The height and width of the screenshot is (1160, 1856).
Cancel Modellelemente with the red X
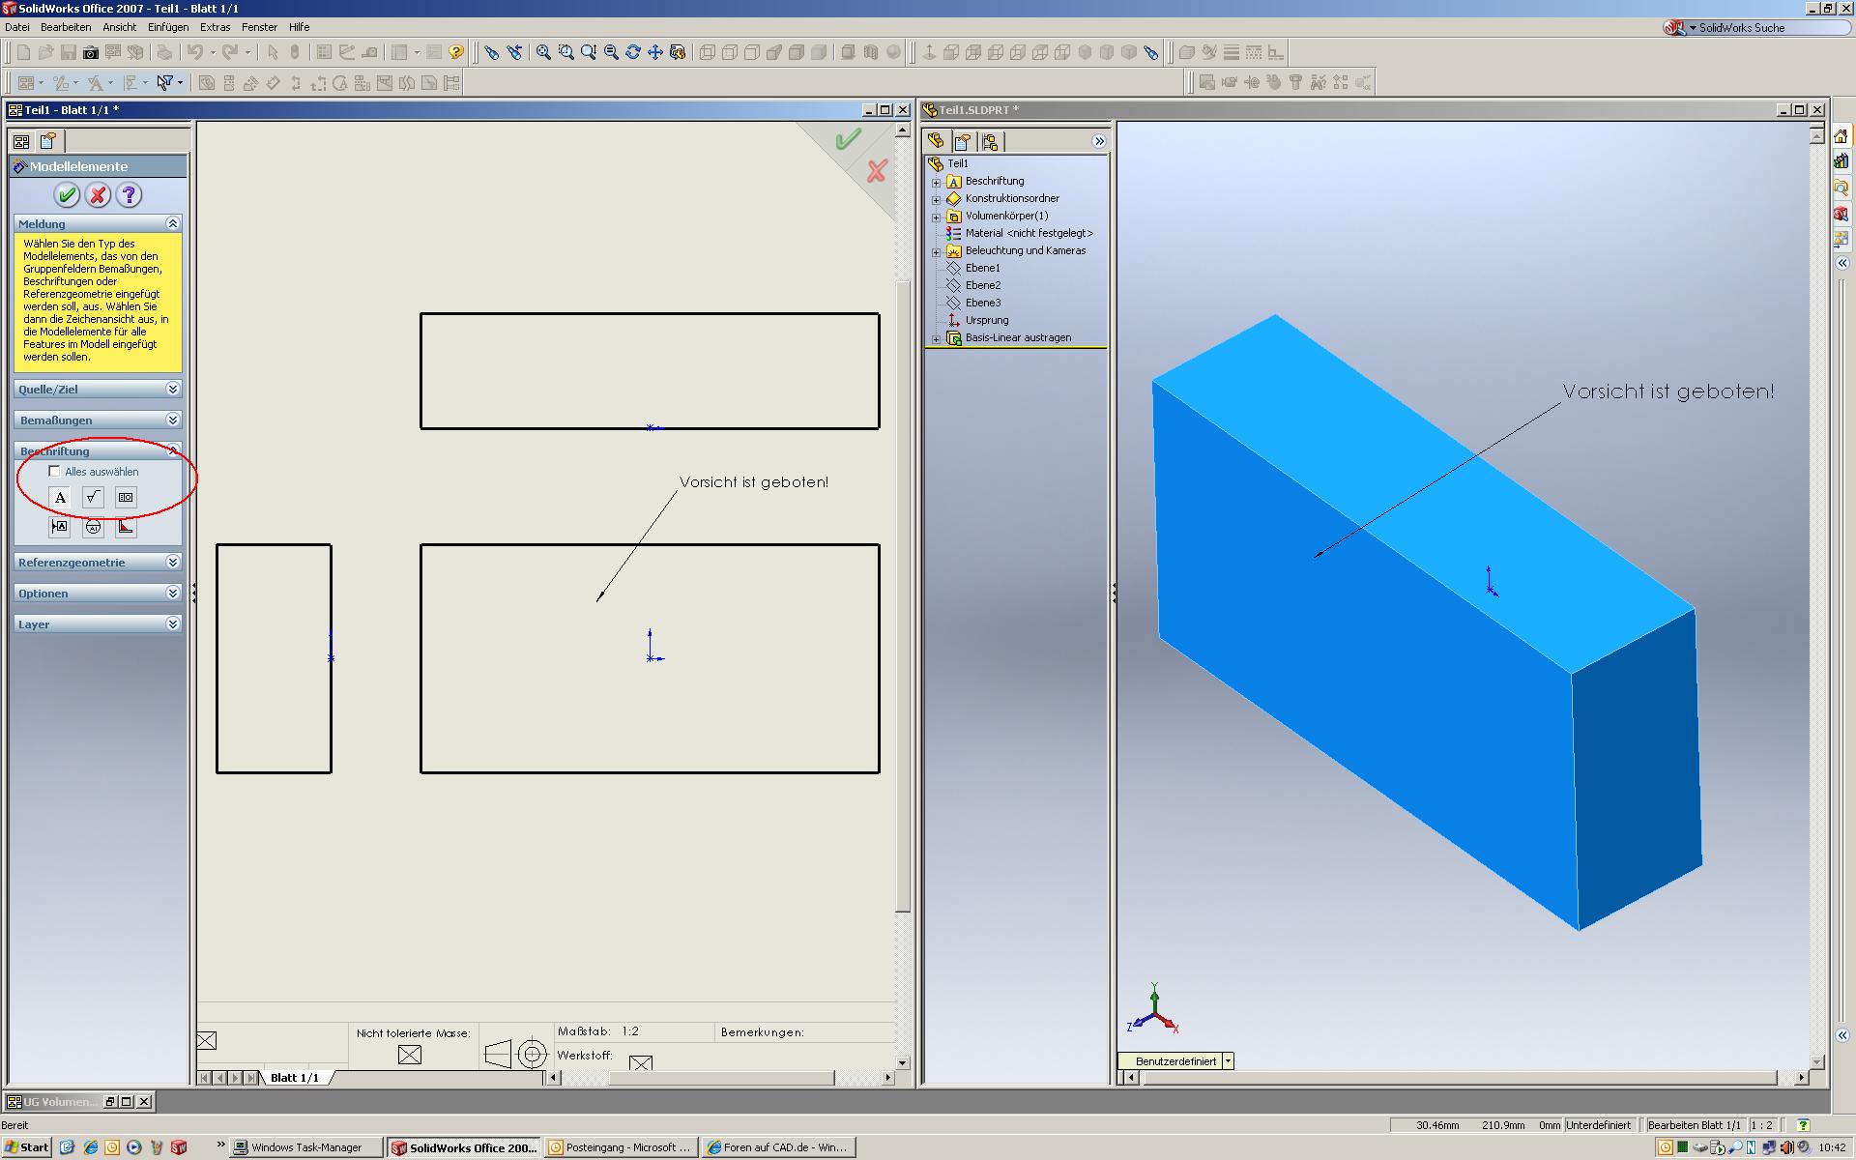coord(98,195)
